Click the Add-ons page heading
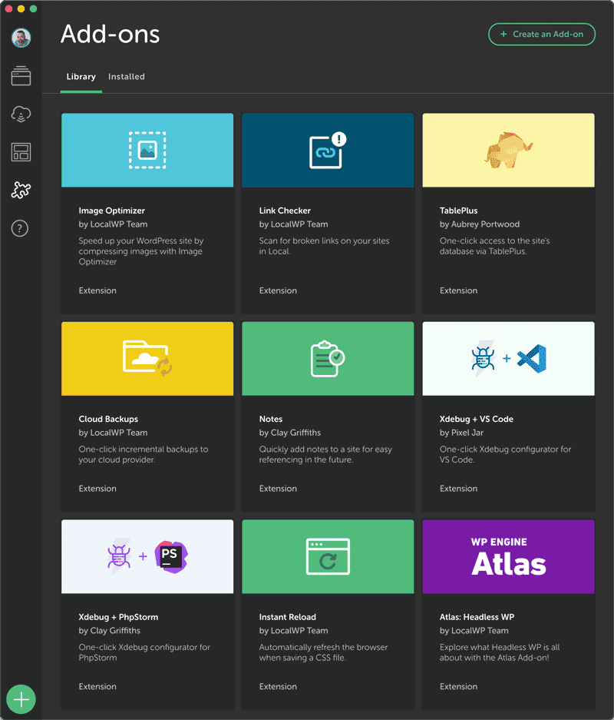 pos(110,35)
